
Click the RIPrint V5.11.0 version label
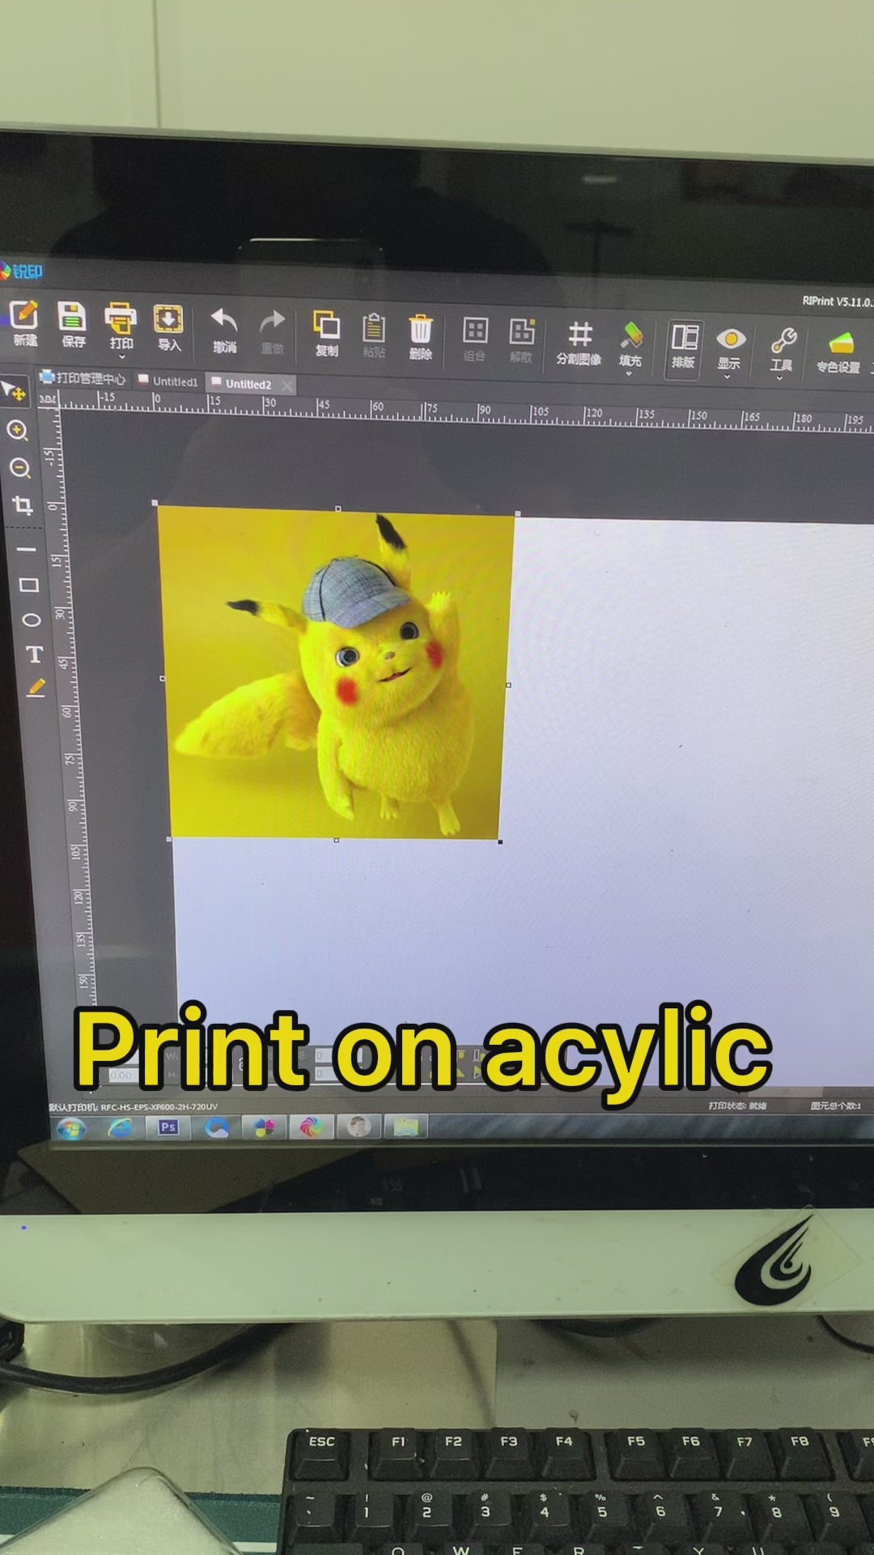(838, 301)
